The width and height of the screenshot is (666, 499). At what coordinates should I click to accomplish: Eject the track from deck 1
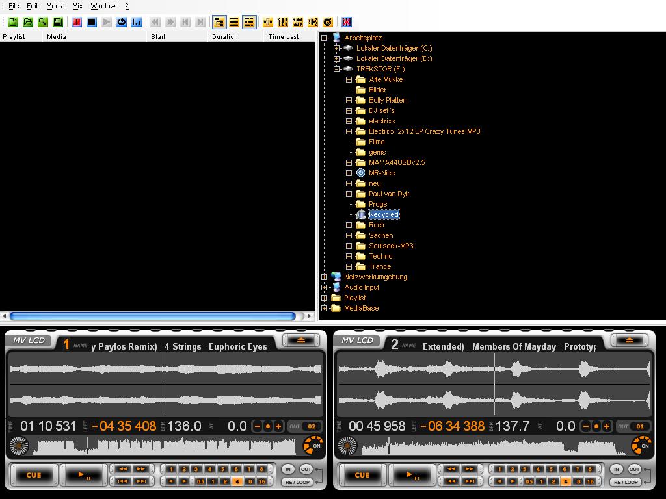[300, 340]
